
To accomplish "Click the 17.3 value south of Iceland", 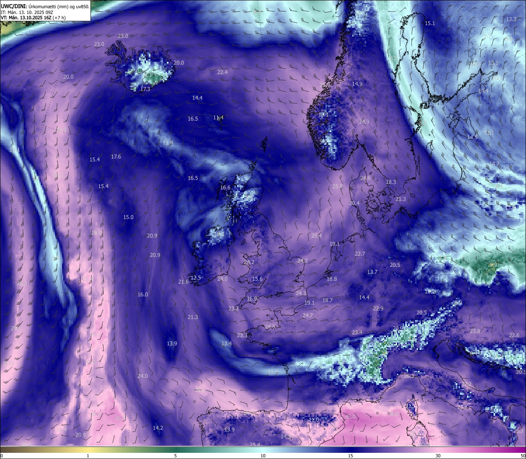I will click(145, 89).
